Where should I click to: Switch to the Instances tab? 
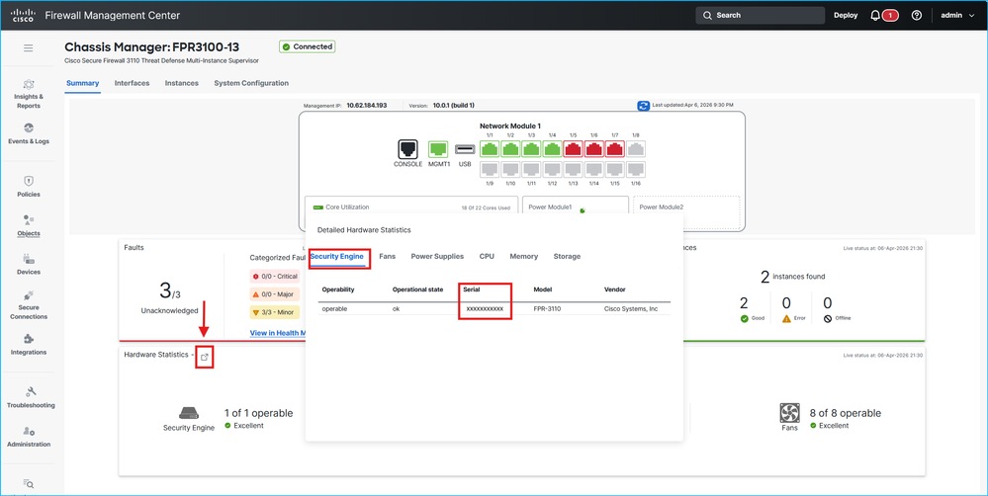pos(181,83)
